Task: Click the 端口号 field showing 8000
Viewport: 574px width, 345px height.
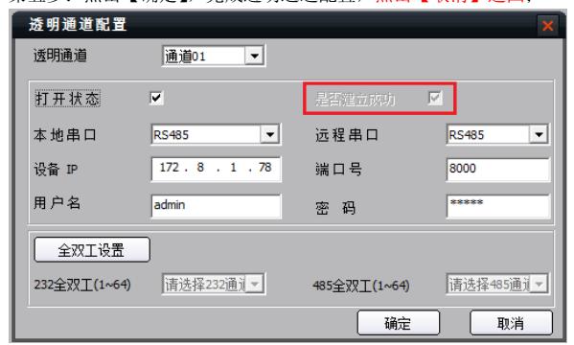Action: pos(498,169)
